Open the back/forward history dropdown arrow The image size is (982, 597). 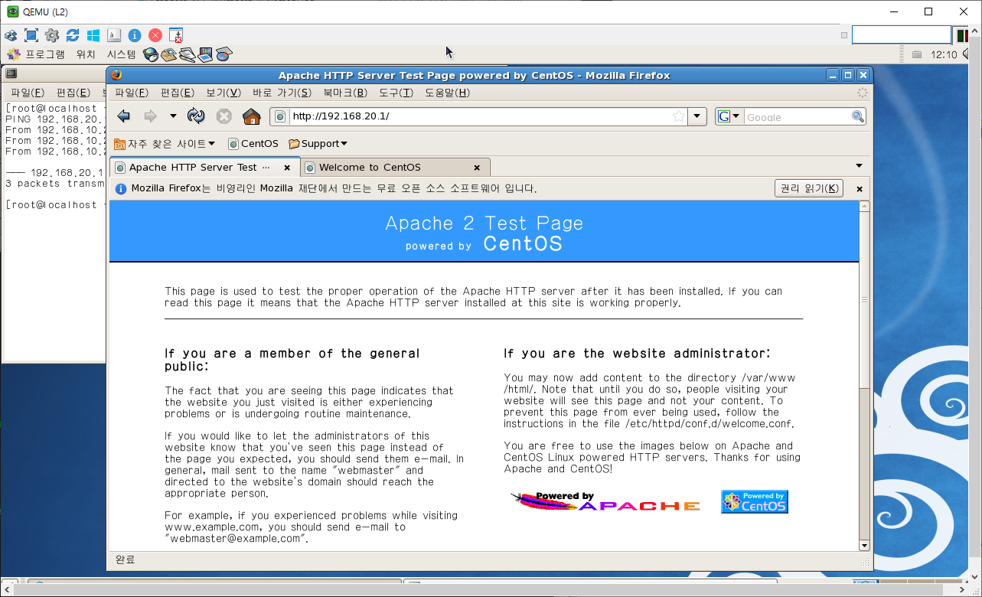(173, 116)
